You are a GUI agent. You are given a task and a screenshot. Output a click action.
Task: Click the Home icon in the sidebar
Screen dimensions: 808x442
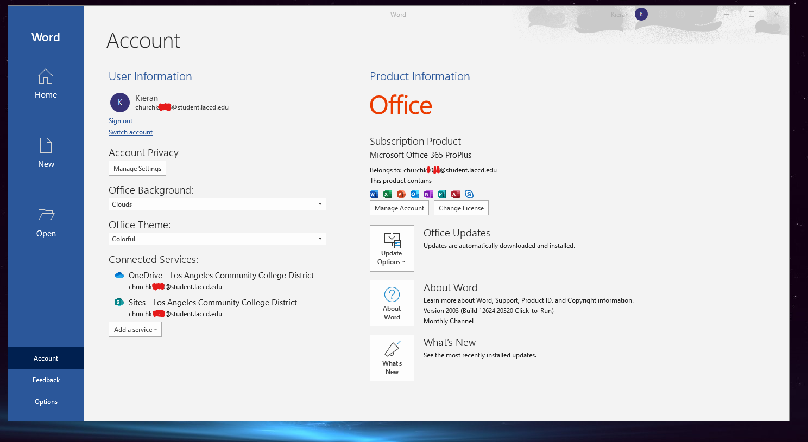46,76
